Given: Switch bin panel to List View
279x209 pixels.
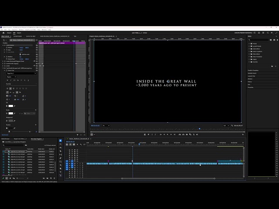Looking at the screenshot, I should coord(7,178).
